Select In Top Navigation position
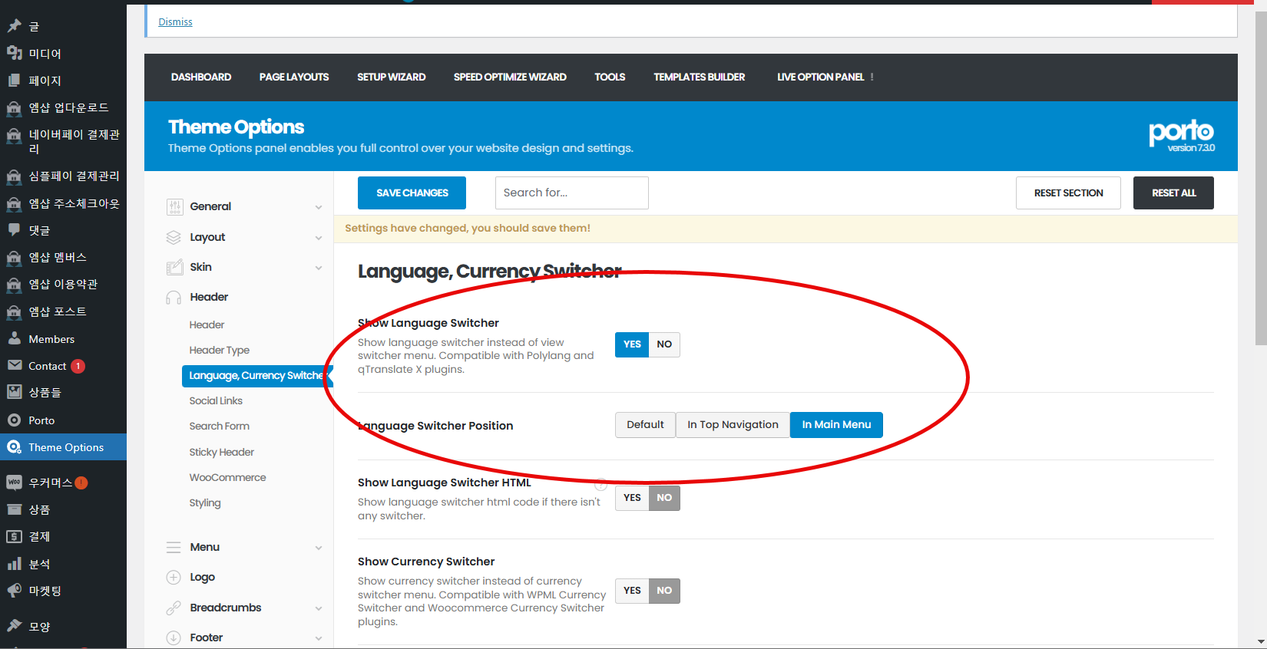 point(733,425)
